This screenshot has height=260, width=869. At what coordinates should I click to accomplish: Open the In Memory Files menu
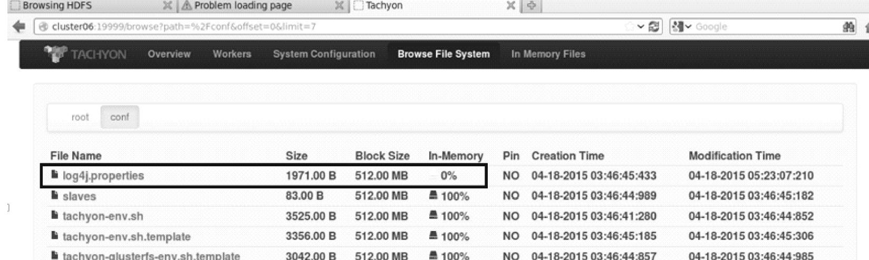pyautogui.click(x=548, y=54)
